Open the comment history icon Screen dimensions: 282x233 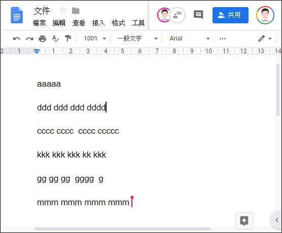click(198, 15)
